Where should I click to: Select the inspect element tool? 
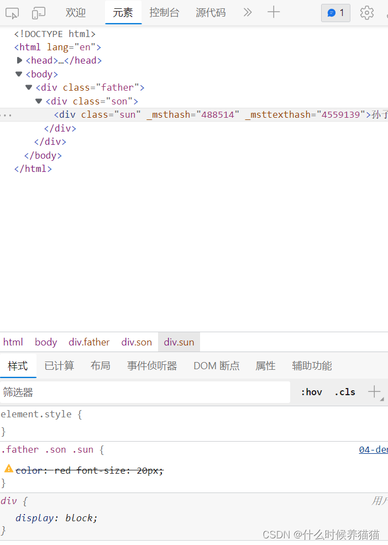click(12, 12)
